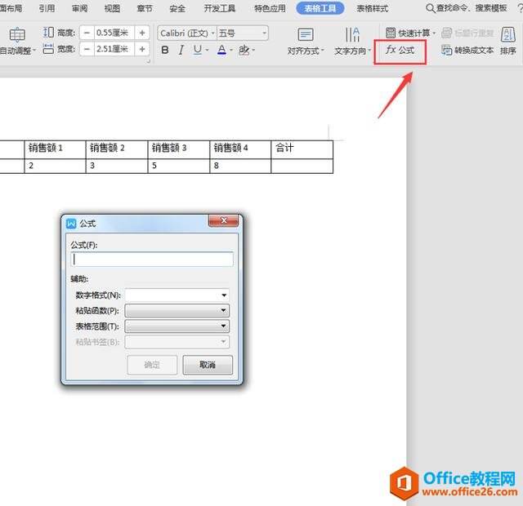Decrease column width with minus button

click(x=87, y=50)
